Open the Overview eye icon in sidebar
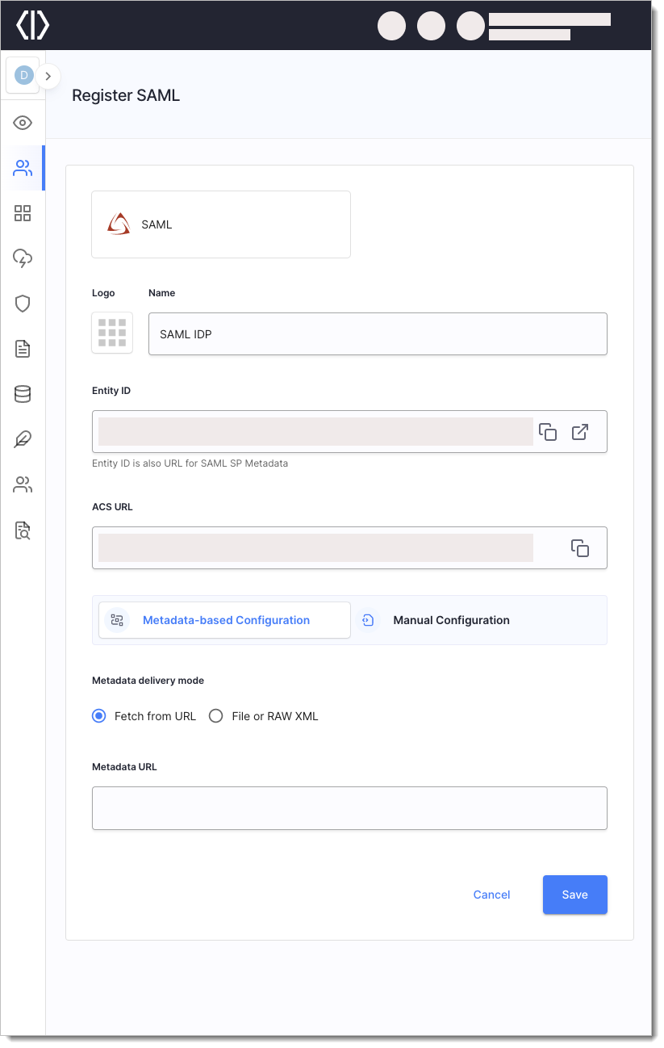The height and width of the screenshot is (1048, 664). coord(23,123)
